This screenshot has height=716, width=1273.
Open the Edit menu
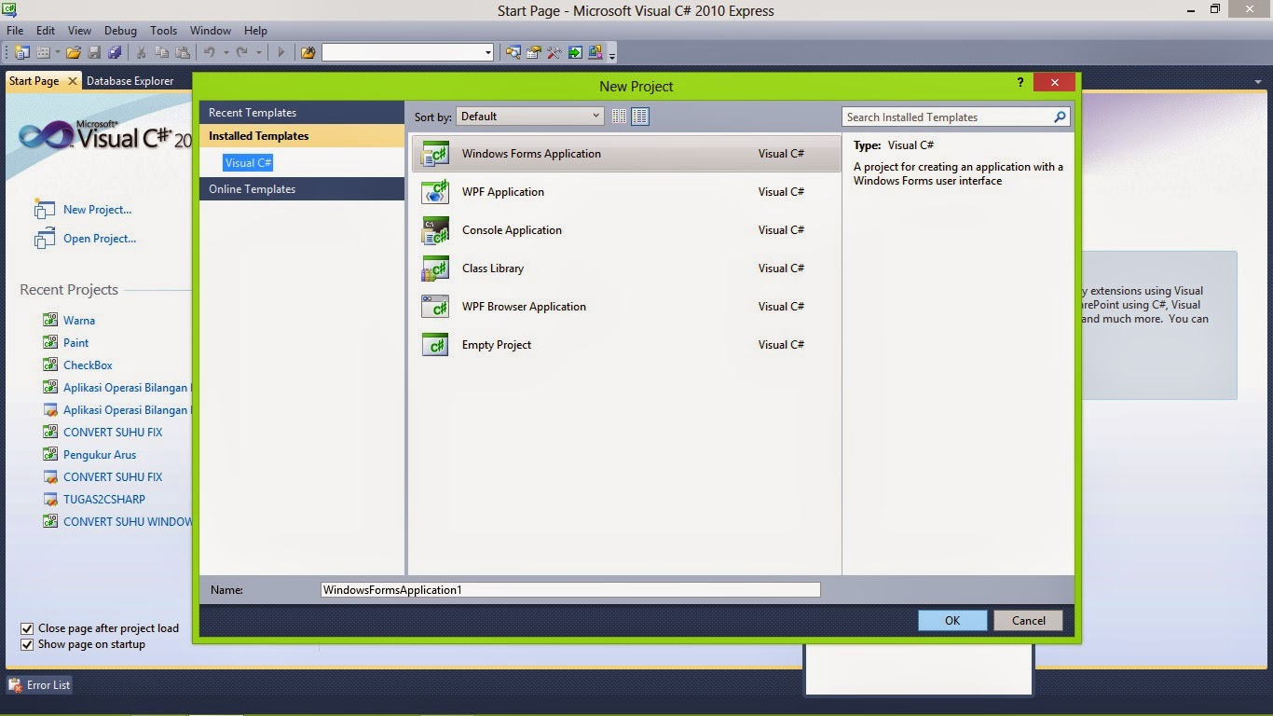click(x=45, y=31)
